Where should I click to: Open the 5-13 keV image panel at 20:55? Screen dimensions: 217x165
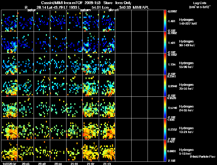point(58,151)
